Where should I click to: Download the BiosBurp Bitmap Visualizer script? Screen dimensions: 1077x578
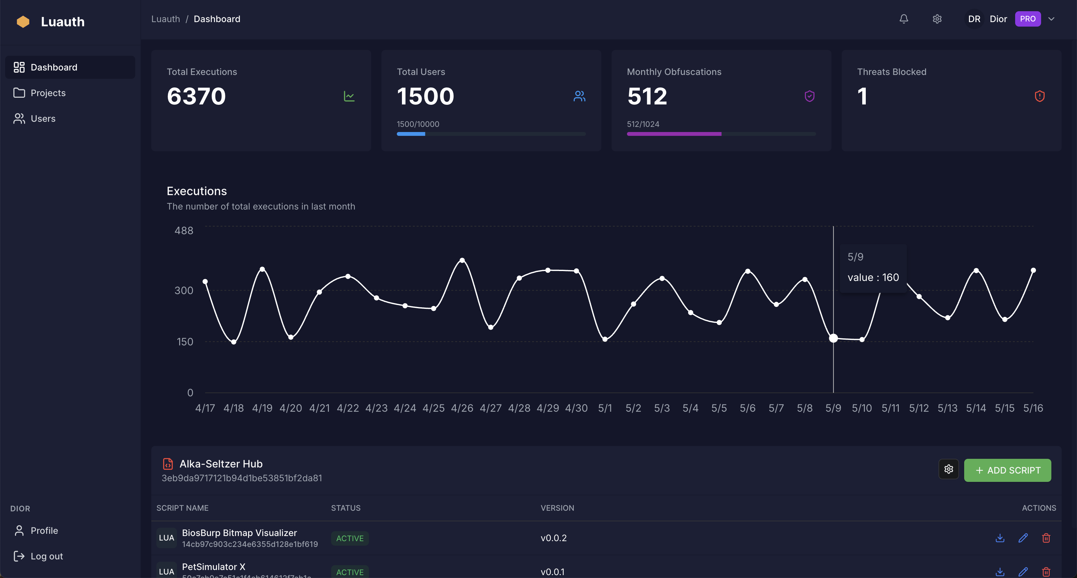1000,538
